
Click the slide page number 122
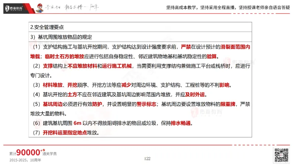click(x=147, y=159)
